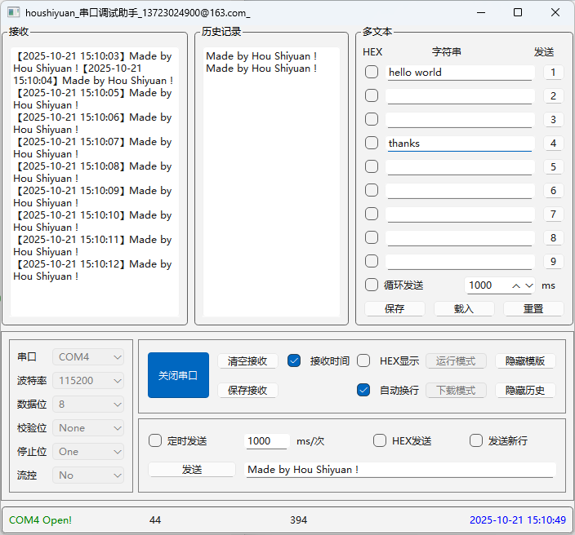Click the second history entry 'Made by Hou Shiyuan !'
The image size is (575, 535).
point(261,69)
